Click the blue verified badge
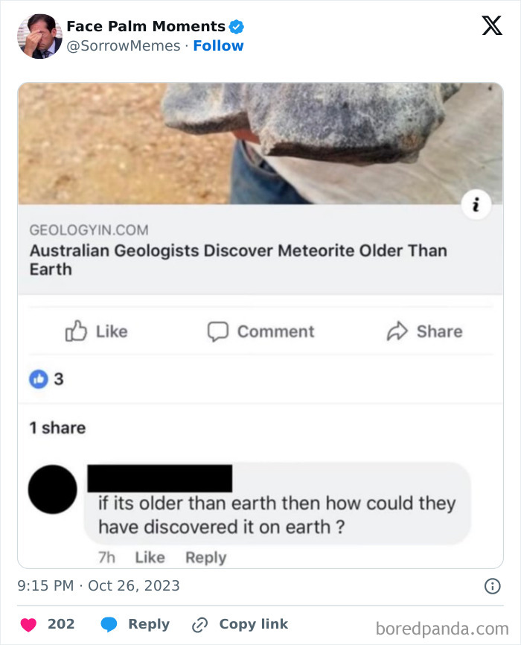 click(x=237, y=27)
